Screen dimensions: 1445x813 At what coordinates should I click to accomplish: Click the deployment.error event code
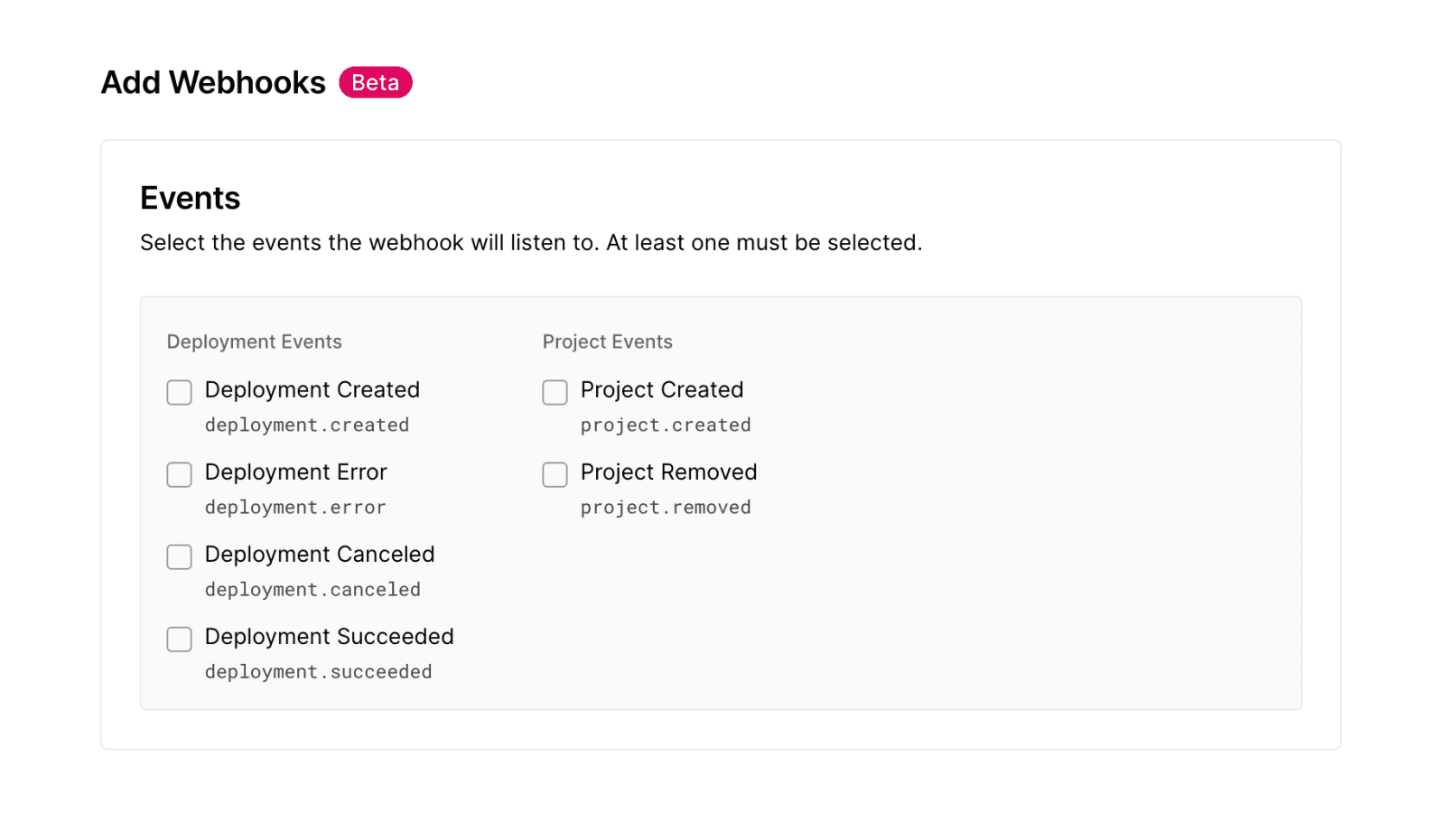(x=294, y=507)
